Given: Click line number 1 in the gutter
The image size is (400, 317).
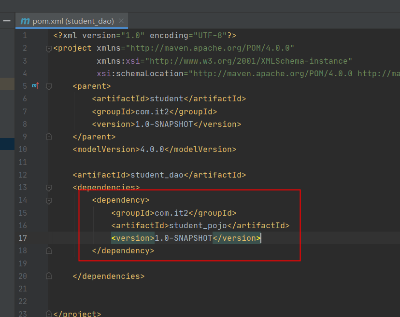Looking at the screenshot, I should [25, 35].
